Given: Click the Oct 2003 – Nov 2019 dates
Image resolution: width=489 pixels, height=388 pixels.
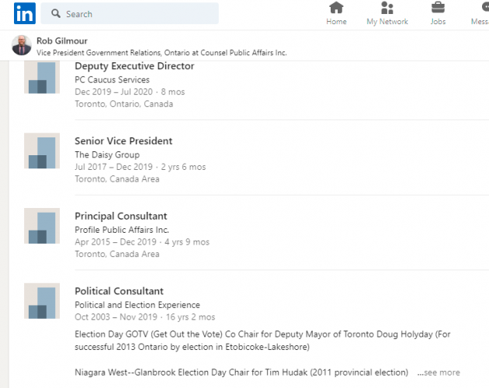Looking at the screenshot, I should [116, 317].
